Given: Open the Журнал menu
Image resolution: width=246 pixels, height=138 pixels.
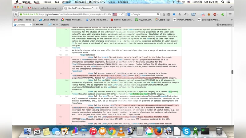Looking at the screenshot, I should 67,2.
